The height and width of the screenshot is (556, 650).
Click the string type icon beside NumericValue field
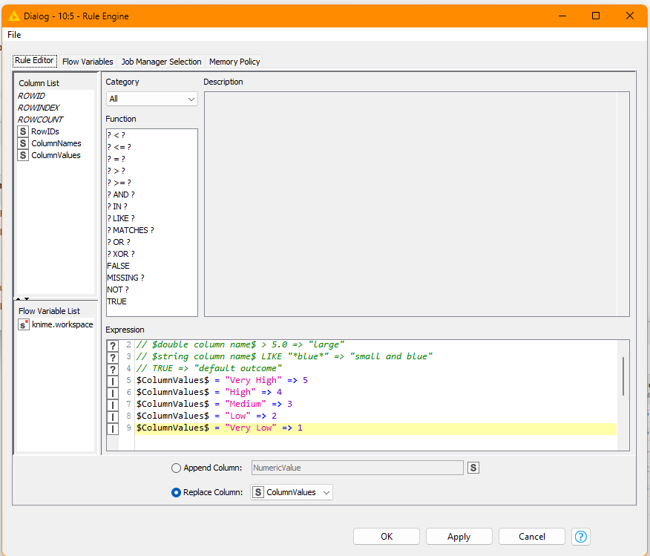pyautogui.click(x=473, y=468)
